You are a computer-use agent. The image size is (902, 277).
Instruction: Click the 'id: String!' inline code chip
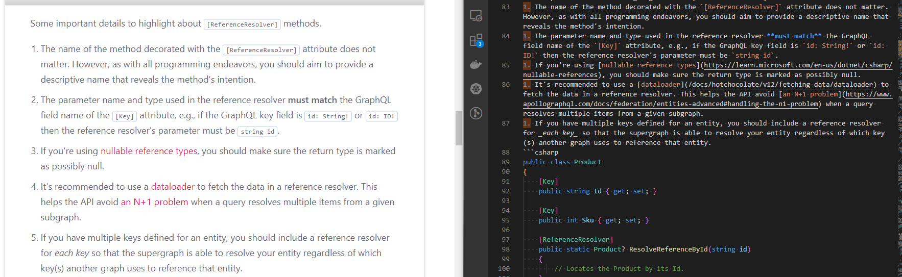tap(328, 116)
